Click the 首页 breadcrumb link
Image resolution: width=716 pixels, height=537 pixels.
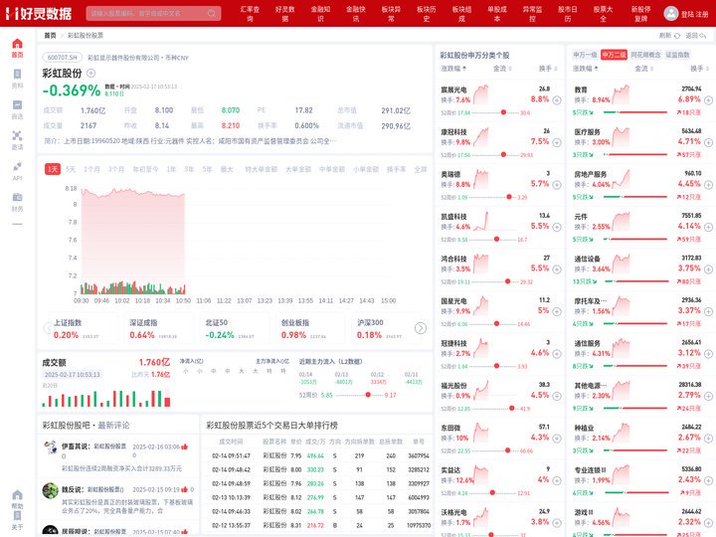coord(50,35)
